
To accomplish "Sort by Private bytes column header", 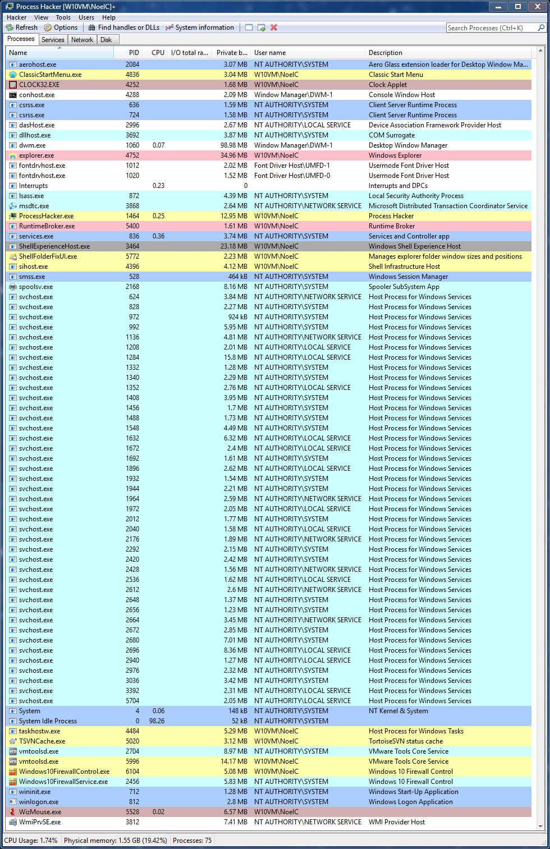I will (x=231, y=53).
